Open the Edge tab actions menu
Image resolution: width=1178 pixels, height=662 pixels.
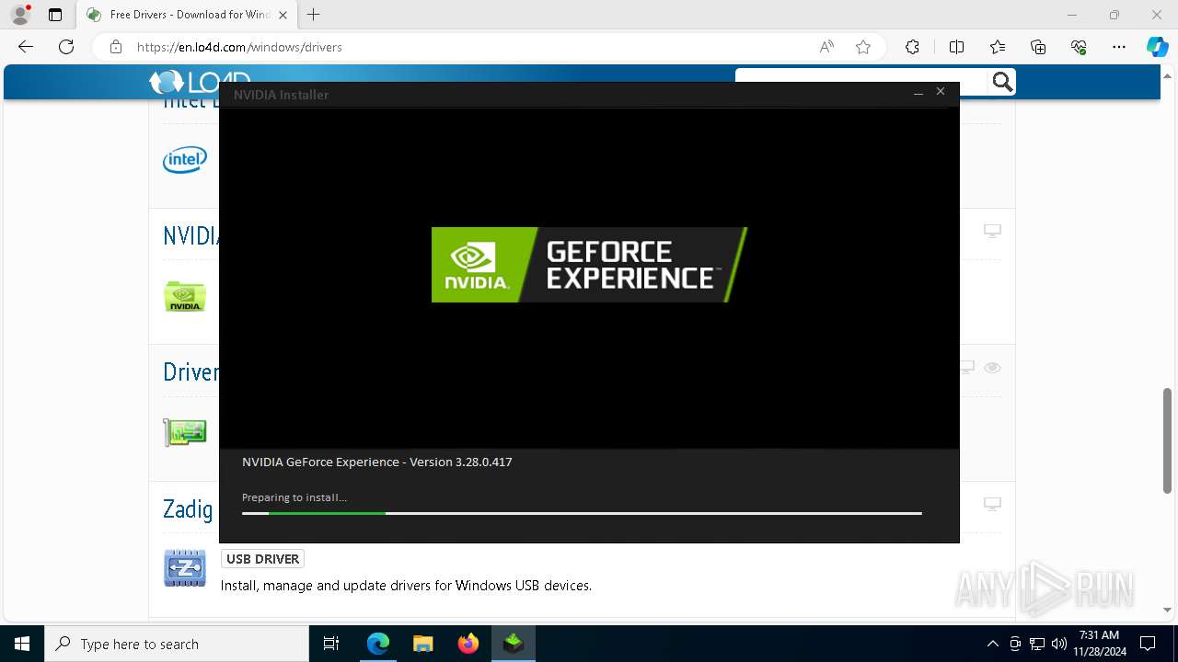point(55,15)
